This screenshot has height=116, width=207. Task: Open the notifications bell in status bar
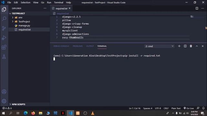click(203, 108)
